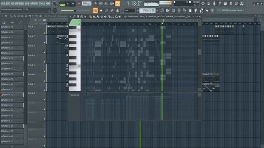
Task: Click the scissors audio editor icon
Action: (208, 3)
